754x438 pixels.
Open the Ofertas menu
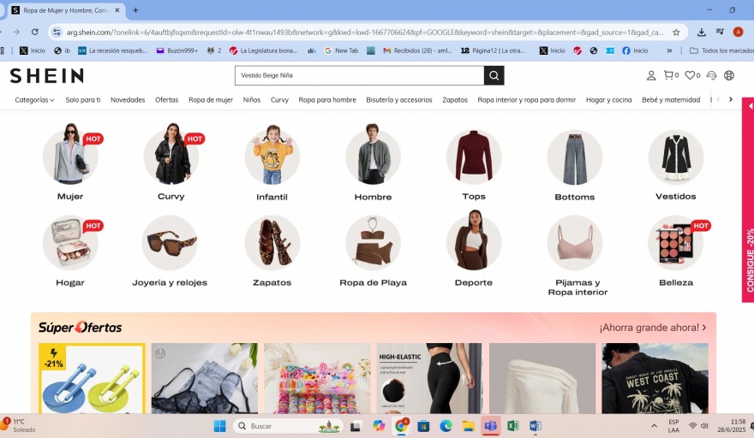pyautogui.click(x=166, y=100)
